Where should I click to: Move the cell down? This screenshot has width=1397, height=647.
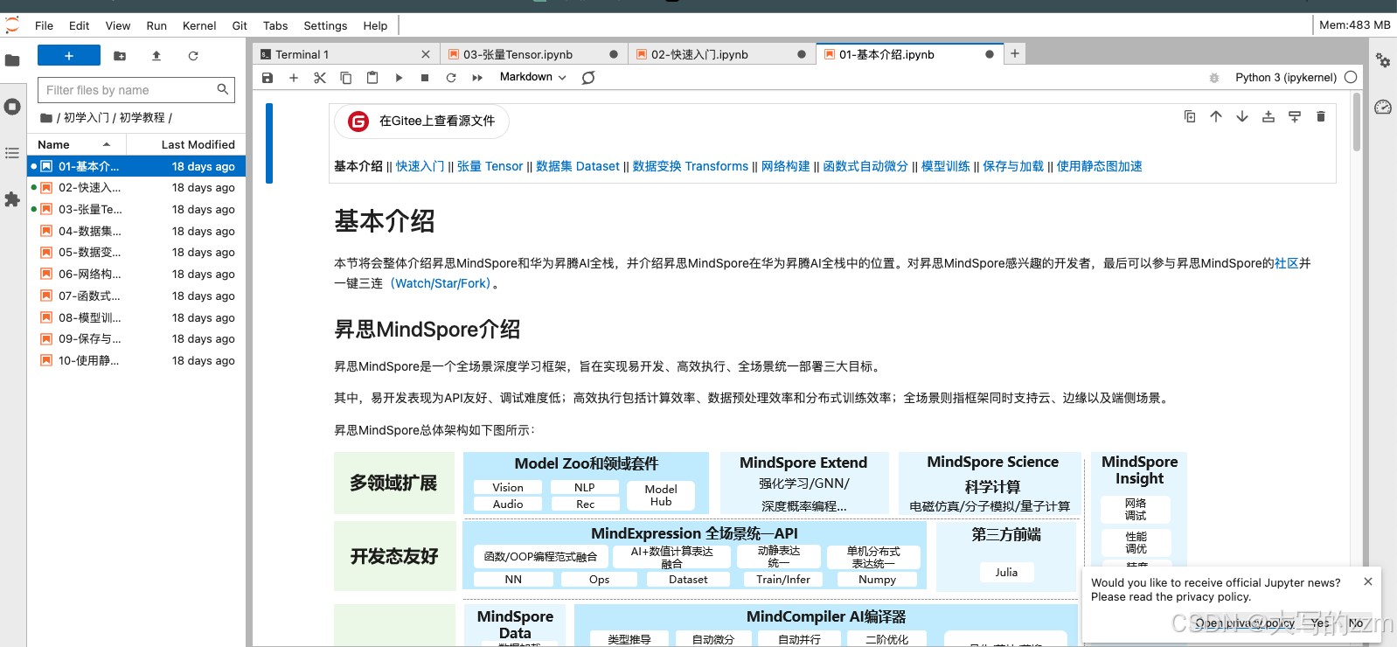[x=1242, y=116]
